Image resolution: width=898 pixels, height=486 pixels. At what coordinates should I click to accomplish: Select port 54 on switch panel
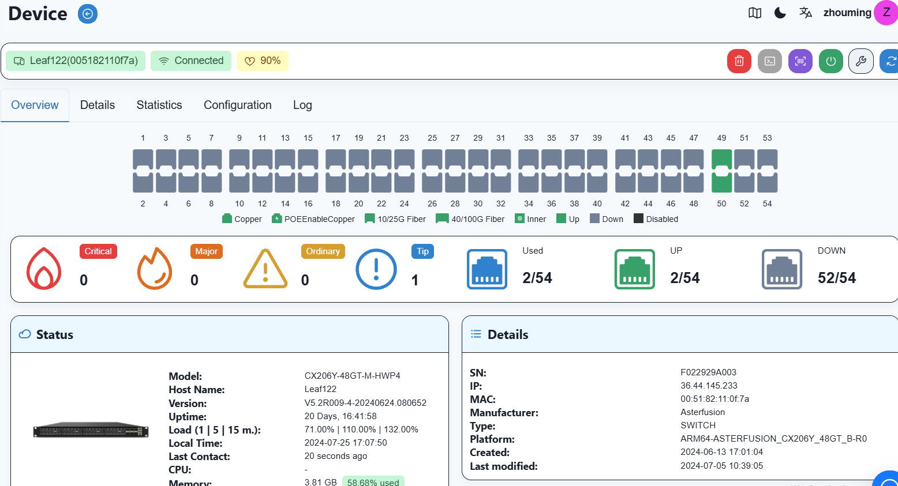768,182
